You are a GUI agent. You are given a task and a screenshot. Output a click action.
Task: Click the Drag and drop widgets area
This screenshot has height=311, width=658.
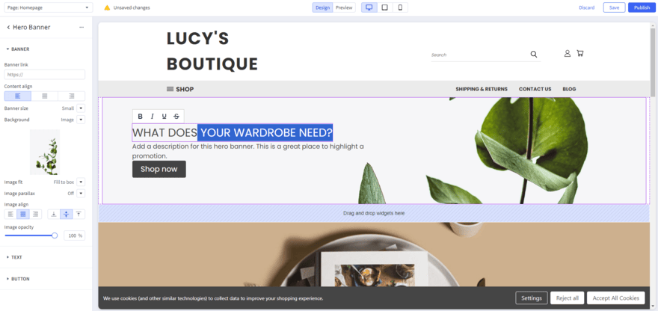click(x=374, y=213)
